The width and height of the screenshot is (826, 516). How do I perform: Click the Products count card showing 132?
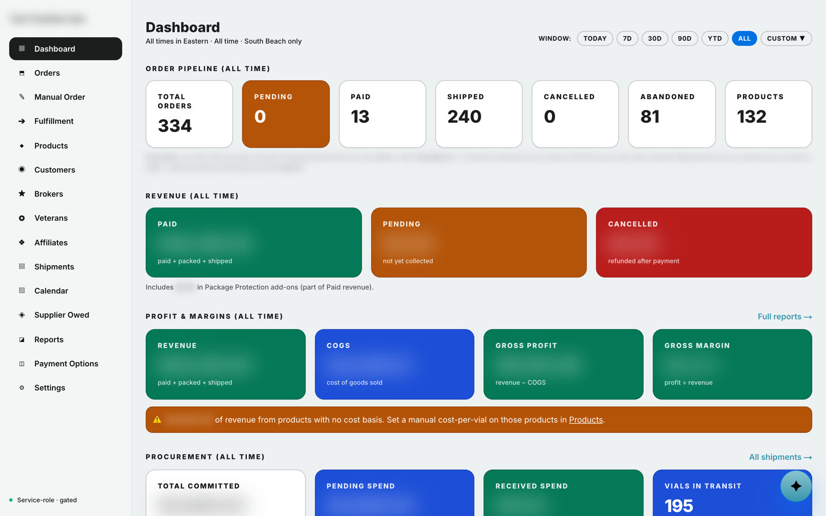pyautogui.click(x=769, y=114)
